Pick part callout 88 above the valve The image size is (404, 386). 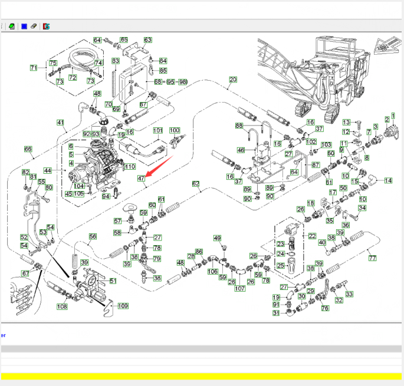pyautogui.click(x=239, y=126)
